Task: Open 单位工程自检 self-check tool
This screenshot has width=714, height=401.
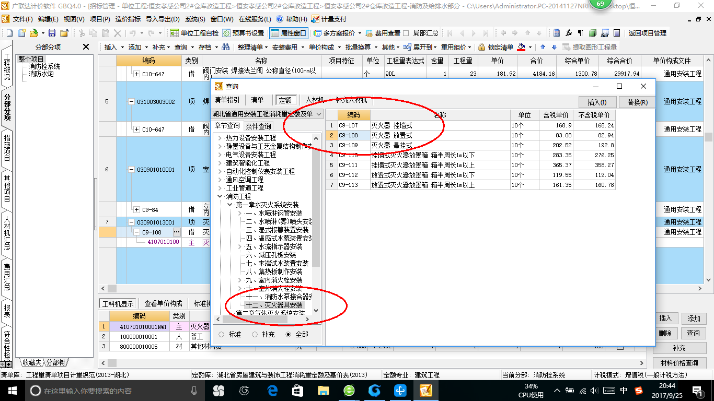Action: coord(194,33)
